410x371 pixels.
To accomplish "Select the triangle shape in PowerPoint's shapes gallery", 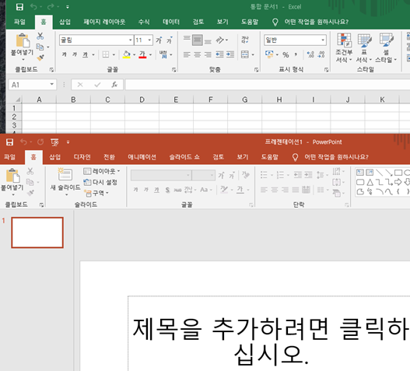I will click(x=370, y=182).
